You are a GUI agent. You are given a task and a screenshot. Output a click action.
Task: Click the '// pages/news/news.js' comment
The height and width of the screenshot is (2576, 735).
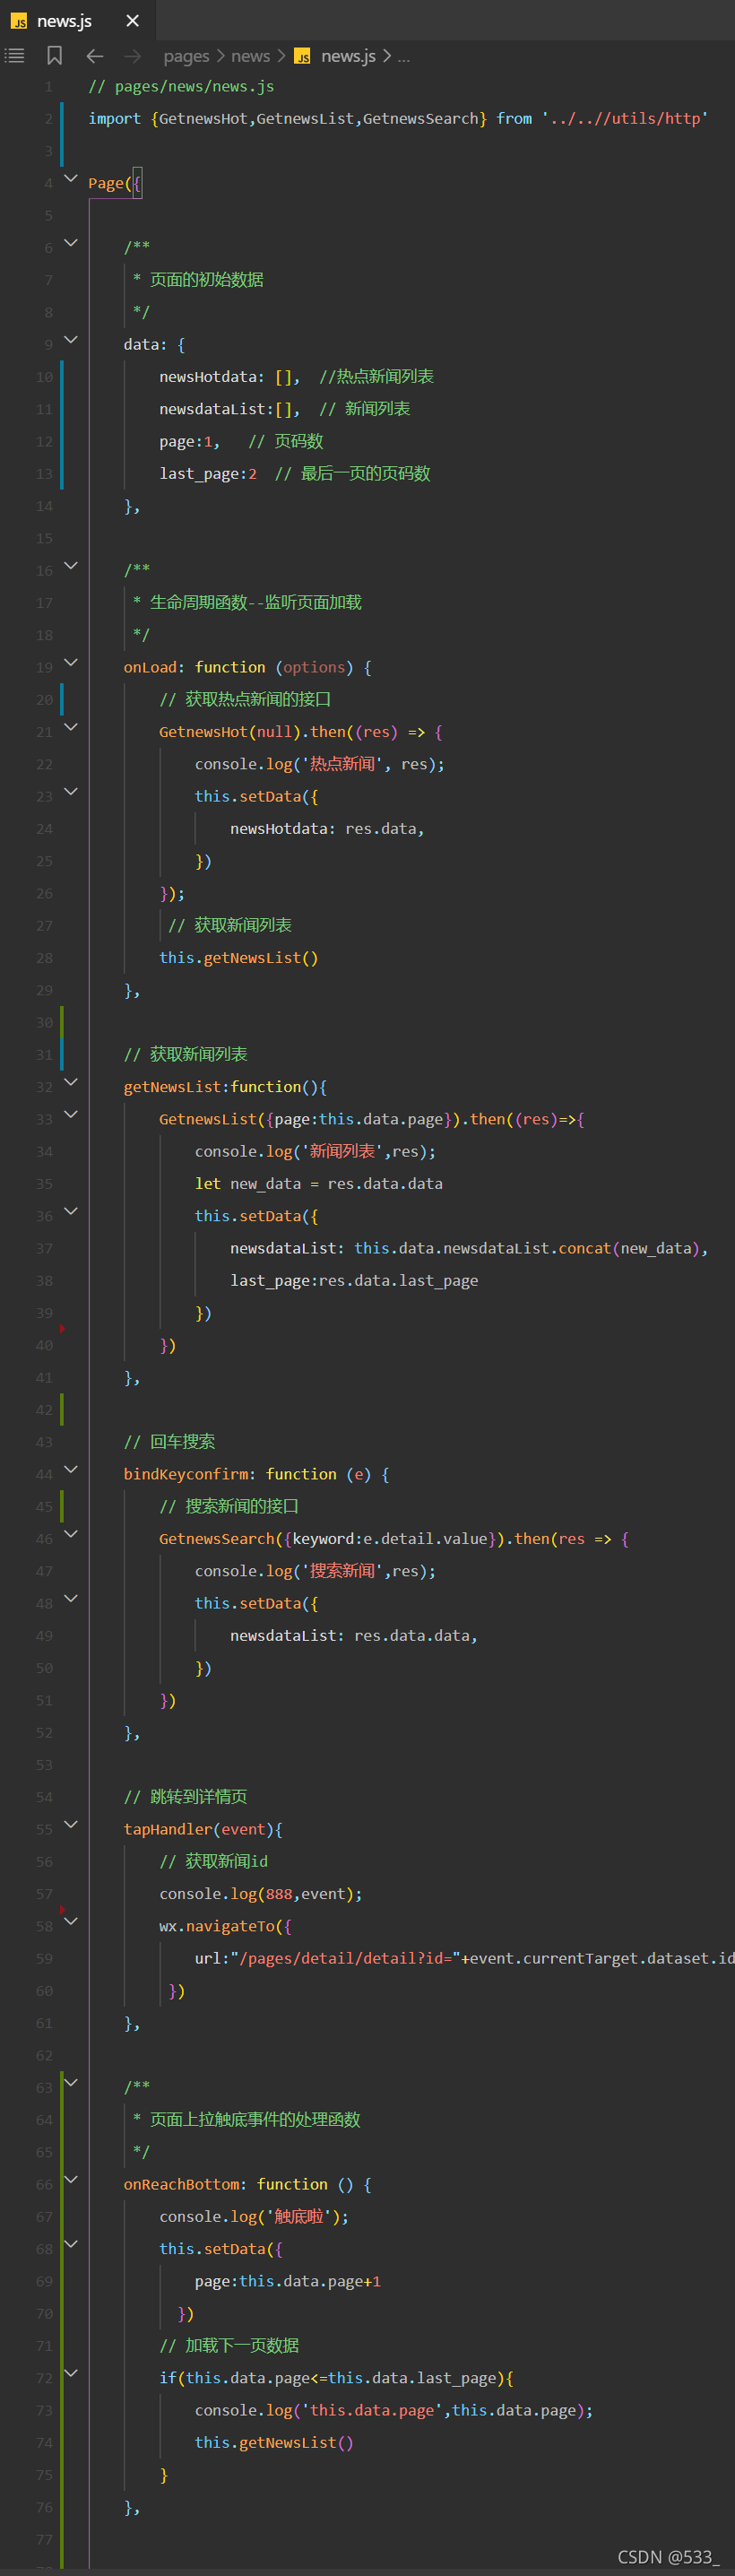click(181, 86)
